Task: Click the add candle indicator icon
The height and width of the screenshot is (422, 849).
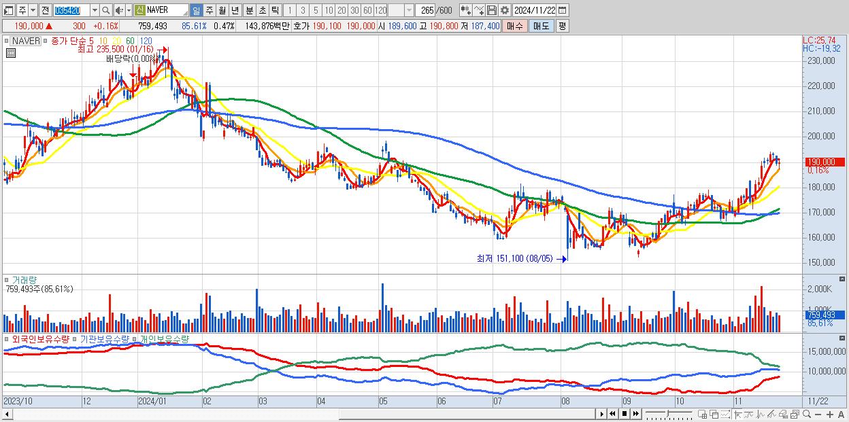Action: click(x=466, y=10)
